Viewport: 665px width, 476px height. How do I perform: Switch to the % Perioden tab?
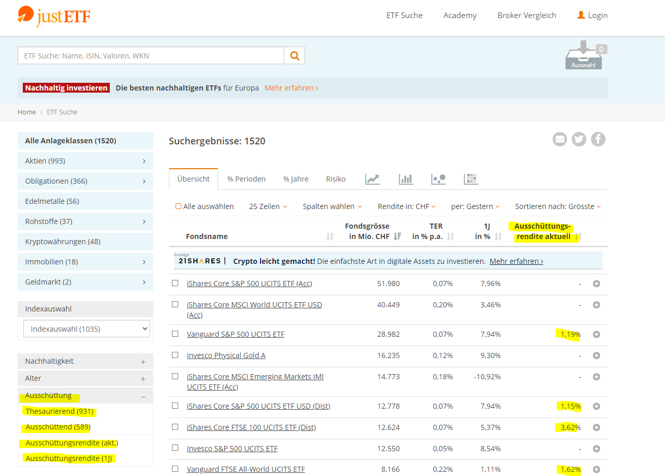click(247, 179)
